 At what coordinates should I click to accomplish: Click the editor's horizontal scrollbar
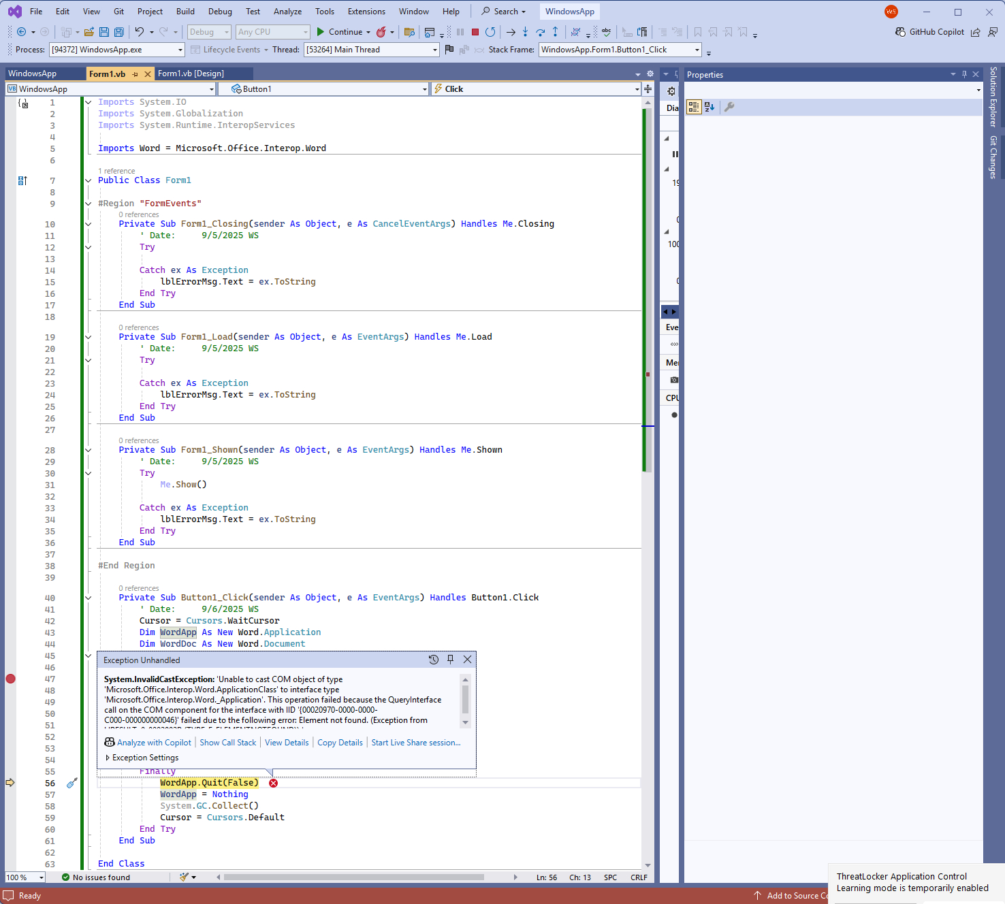point(354,877)
